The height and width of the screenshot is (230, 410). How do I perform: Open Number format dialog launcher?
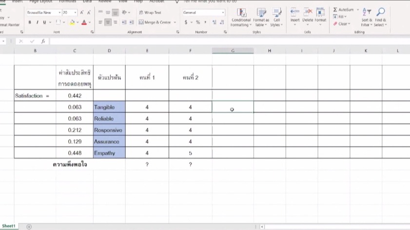[225, 32]
